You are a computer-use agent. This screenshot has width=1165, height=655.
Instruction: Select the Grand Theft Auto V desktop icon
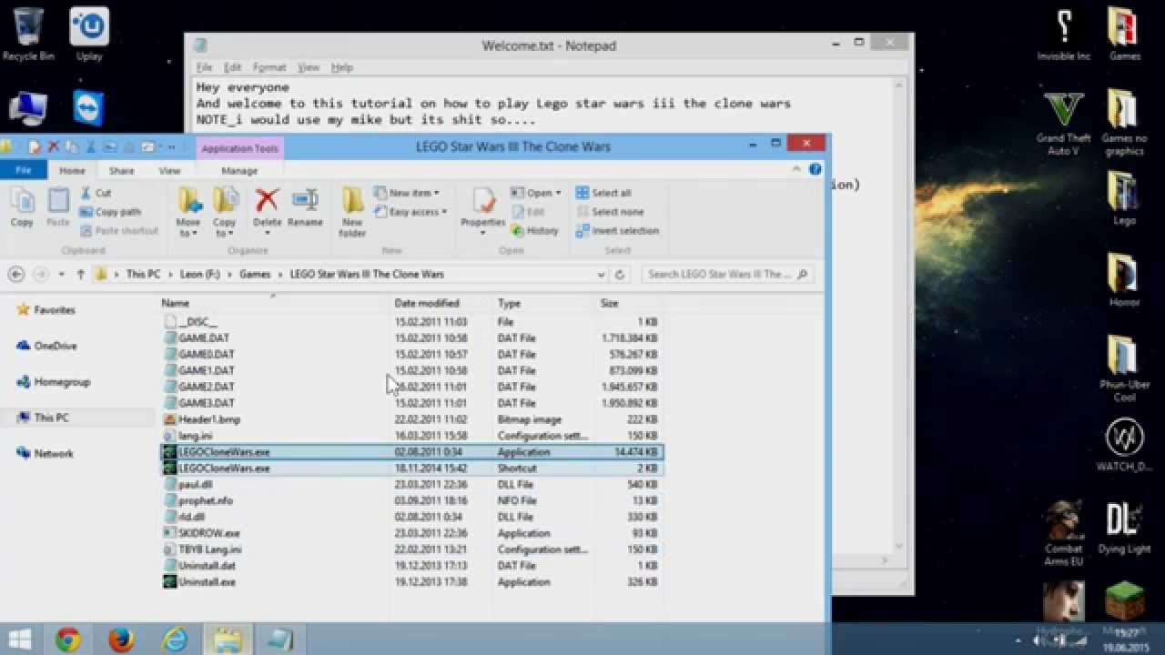pos(1063,123)
